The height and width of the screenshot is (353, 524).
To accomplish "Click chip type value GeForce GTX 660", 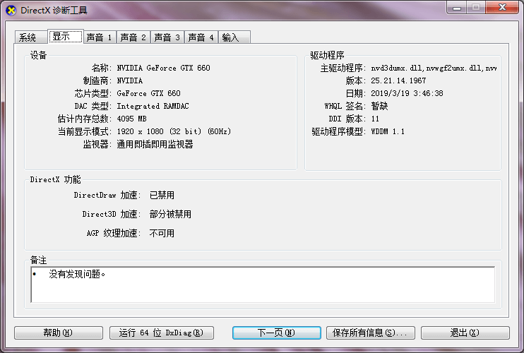I will tap(149, 93).
